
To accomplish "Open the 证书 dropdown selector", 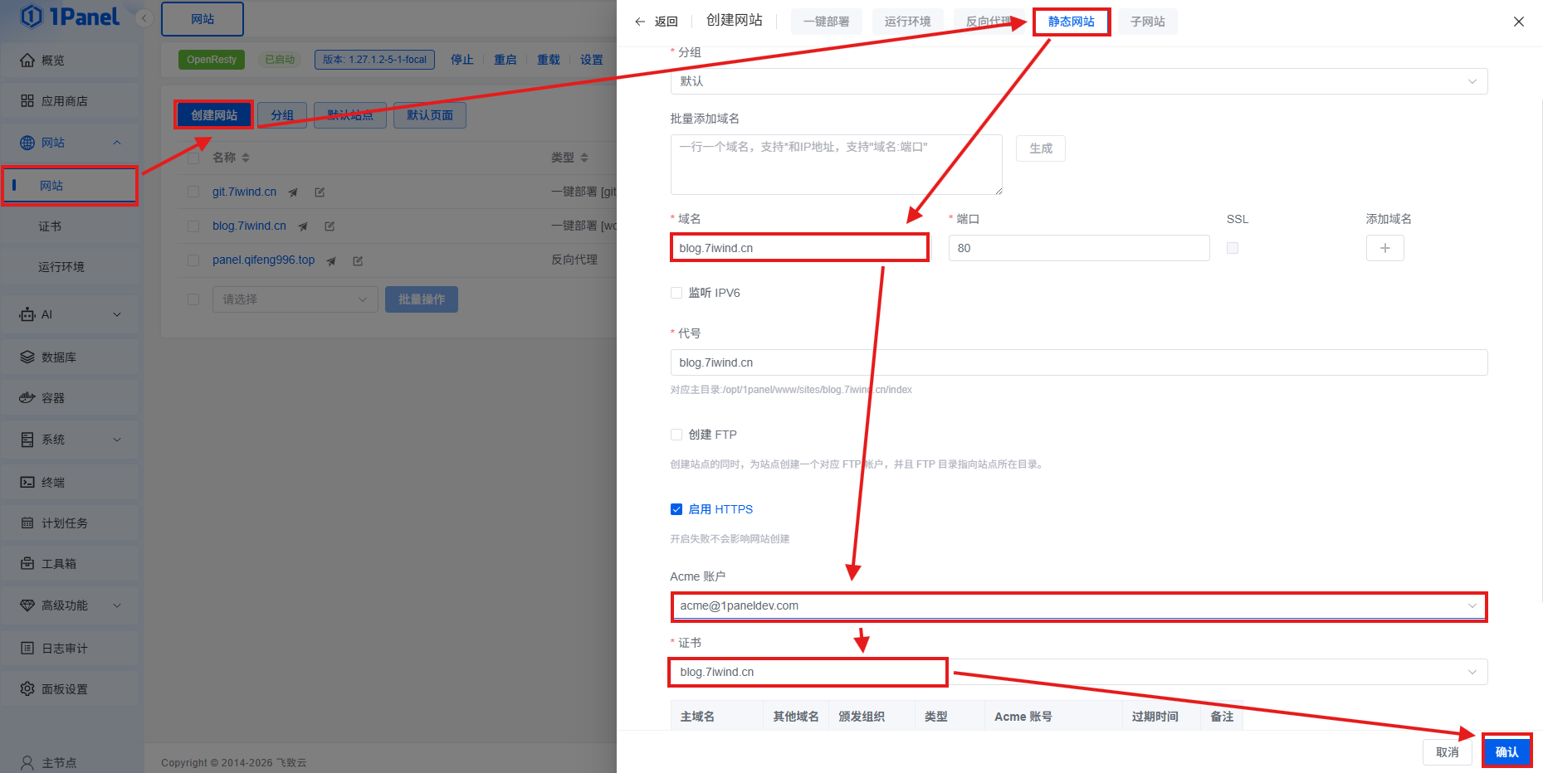I will coord(1078,672).
